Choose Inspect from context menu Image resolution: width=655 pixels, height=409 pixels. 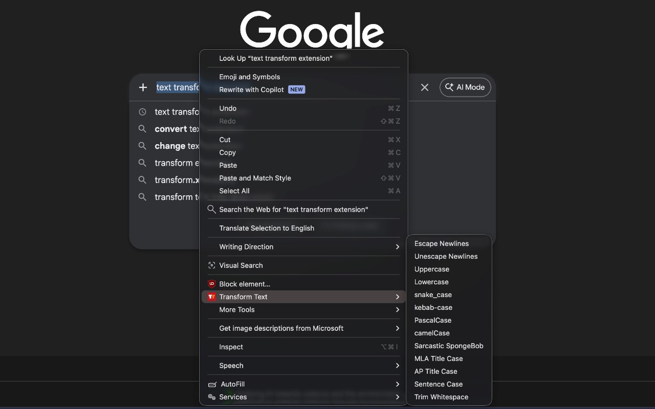[x=303, y=347]
